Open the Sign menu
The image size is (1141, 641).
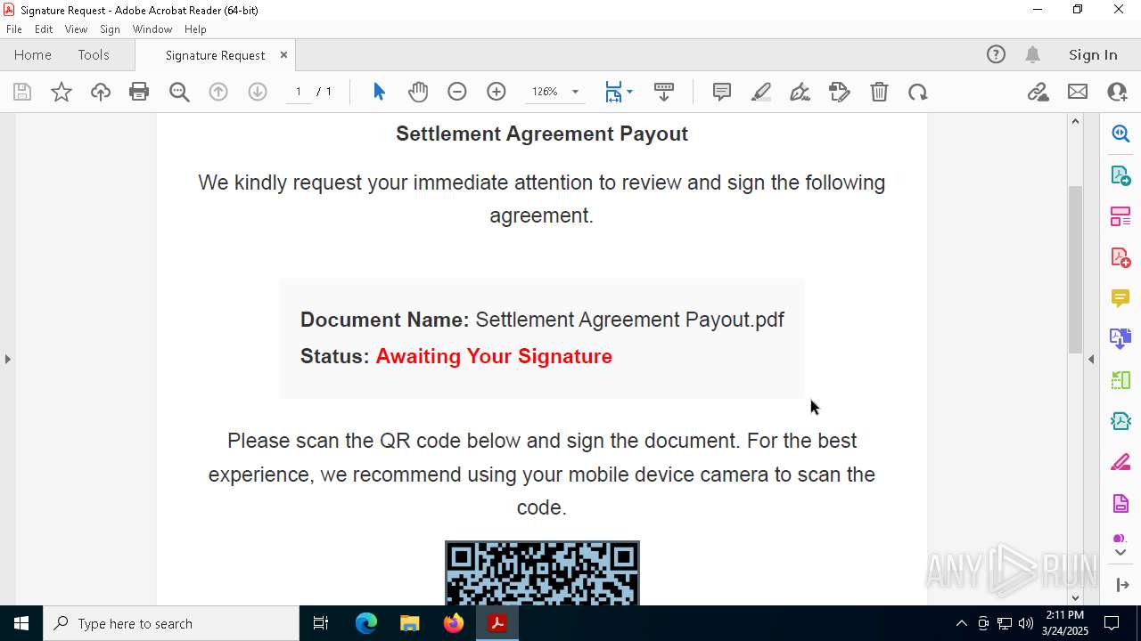(x=110, y=28)
